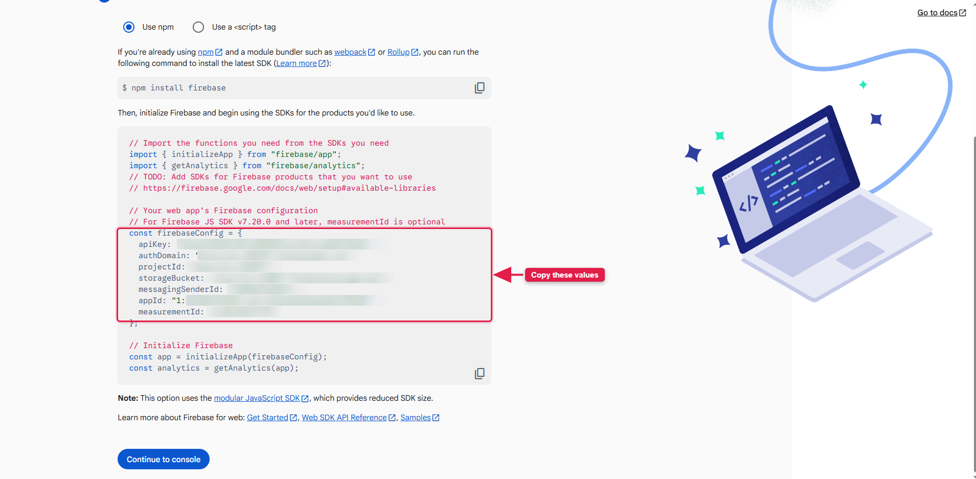Open the modular JavaScript SDK link
Screen dimensions: 976x479
click(257, 398)
